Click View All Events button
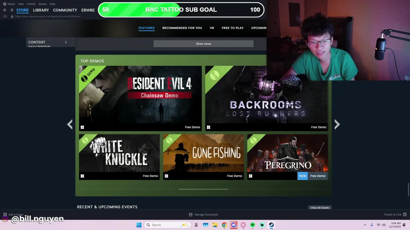This screenshot has width=410, height=230. (x=320, y=208)
